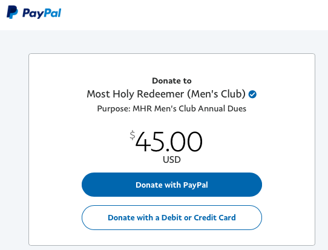Click the ".00" cents portion of amount

point(184,142)
